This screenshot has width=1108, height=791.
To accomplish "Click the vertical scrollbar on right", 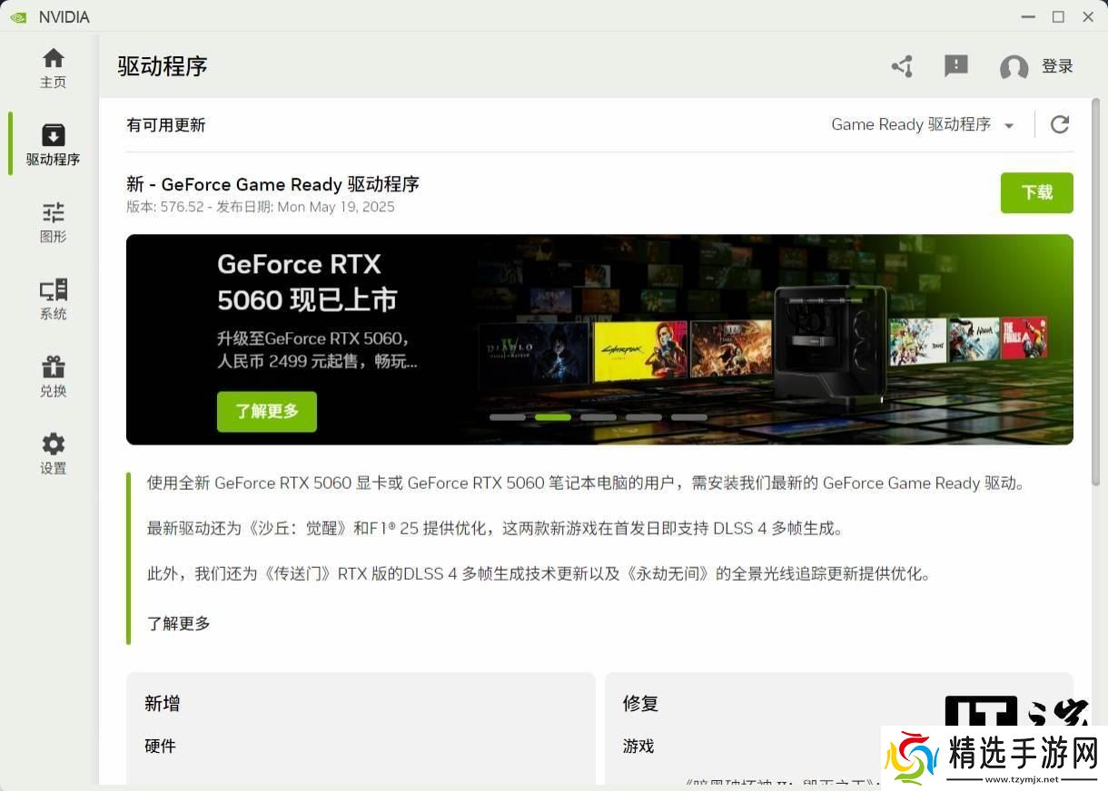I will click(1095, 290).
